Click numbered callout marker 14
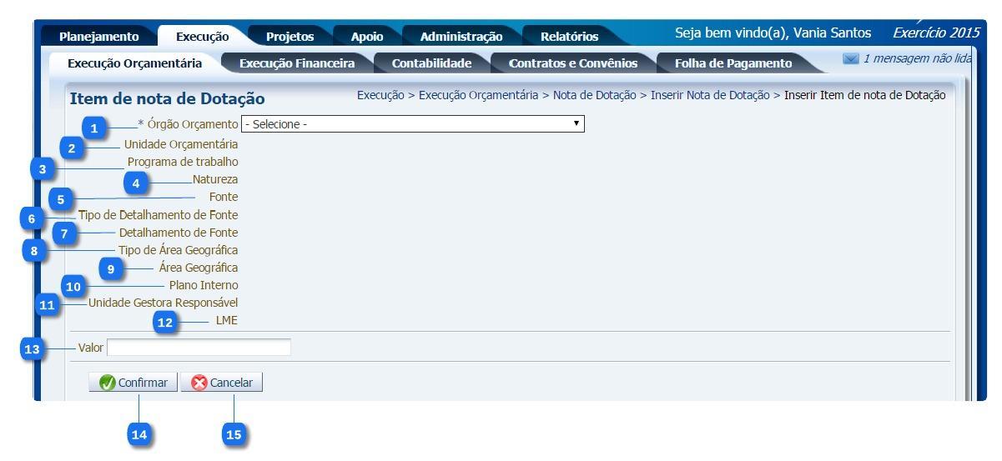1002x461 pixels. click(139, 434)
